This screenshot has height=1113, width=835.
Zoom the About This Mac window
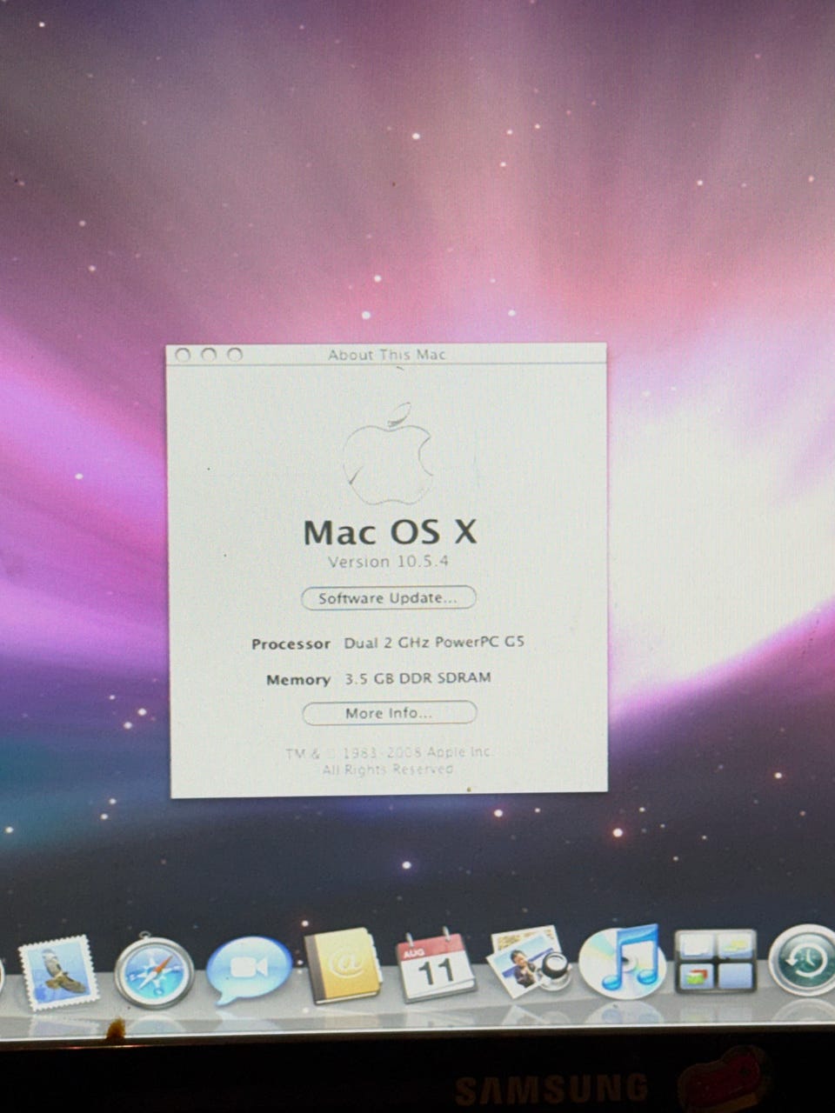coord(235,355)
